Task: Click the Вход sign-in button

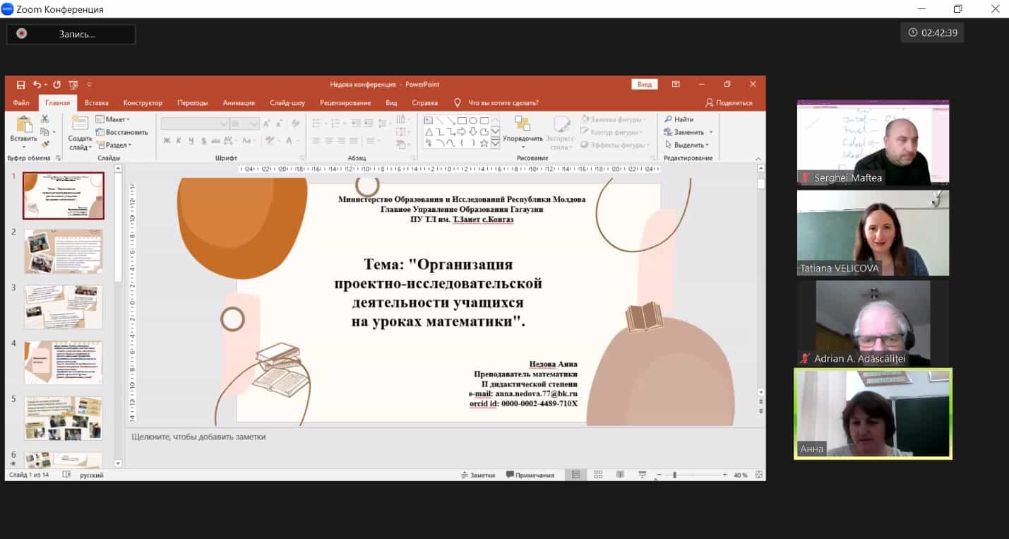Action: coord(645,85)
